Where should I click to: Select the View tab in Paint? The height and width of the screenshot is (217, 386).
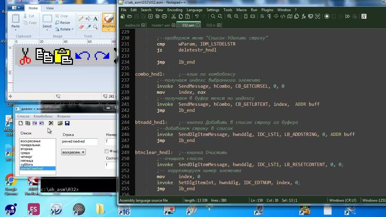click(x=50, y=8)
